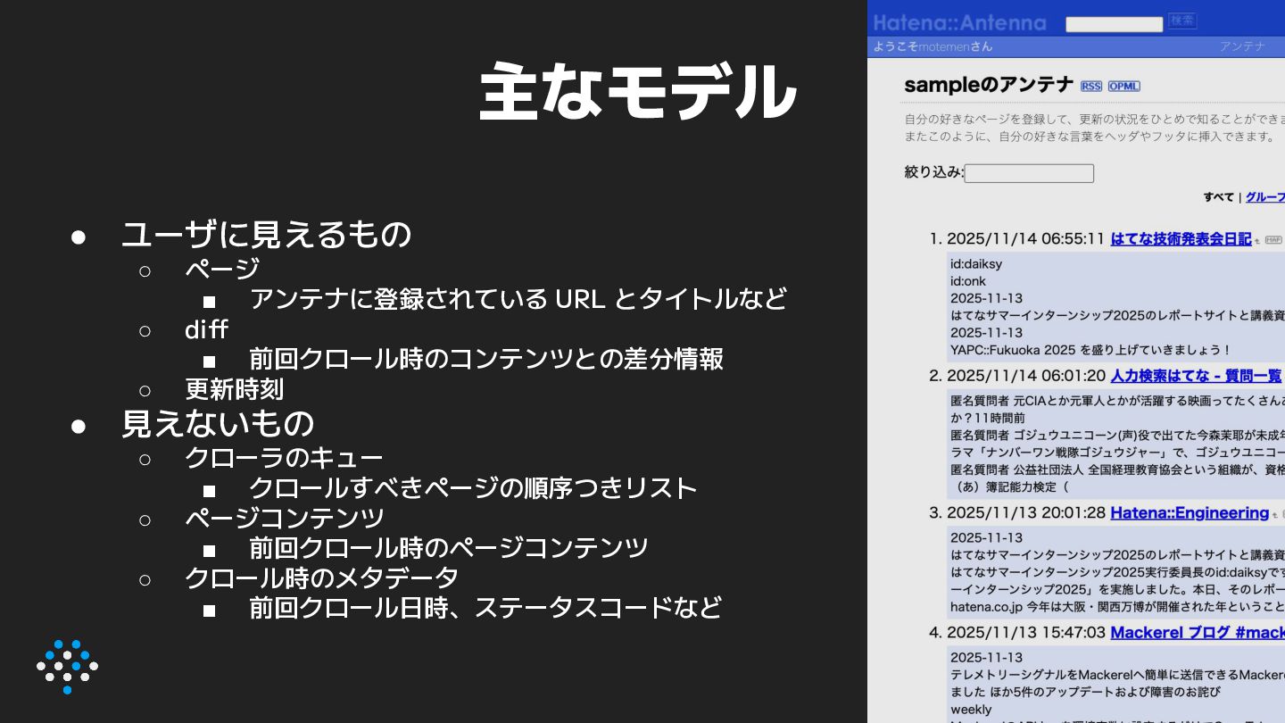
Task: Click the timestamp 2025/11/14 06:55:11
Action: coord(1025,239)
